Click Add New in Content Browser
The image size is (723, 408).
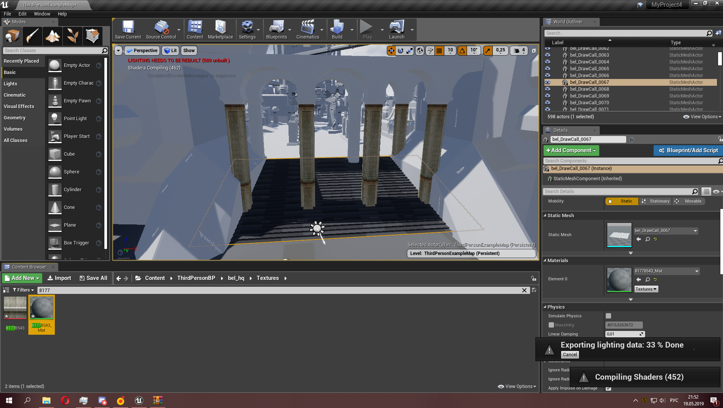point(22,278)
